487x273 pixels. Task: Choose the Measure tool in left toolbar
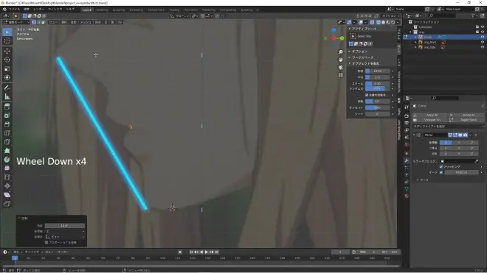tap(7, 96)
